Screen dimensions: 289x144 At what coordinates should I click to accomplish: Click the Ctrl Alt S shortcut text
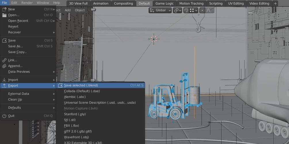point(137,85)
